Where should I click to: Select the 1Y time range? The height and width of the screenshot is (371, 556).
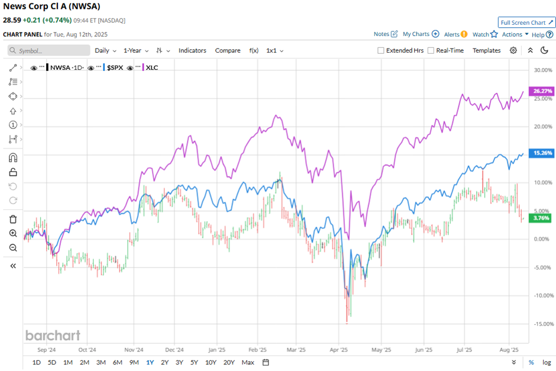tap(150, 362)
